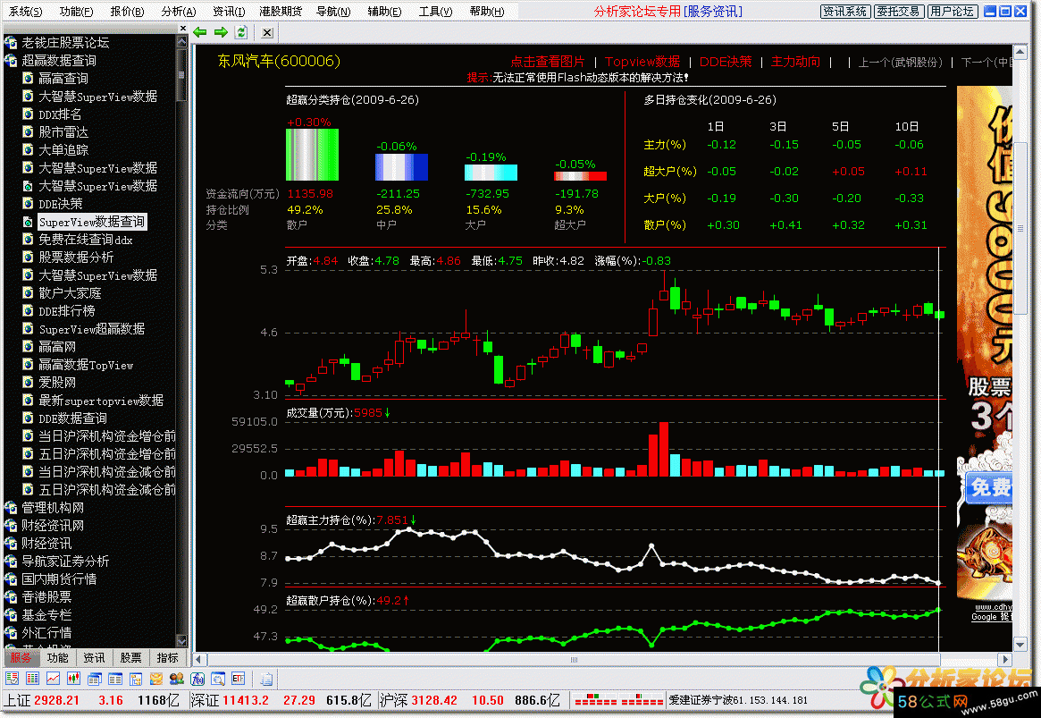Select 爱股网 in sidebar
Viewport: 1041px width, 718px height.
[x=57, y=384]
